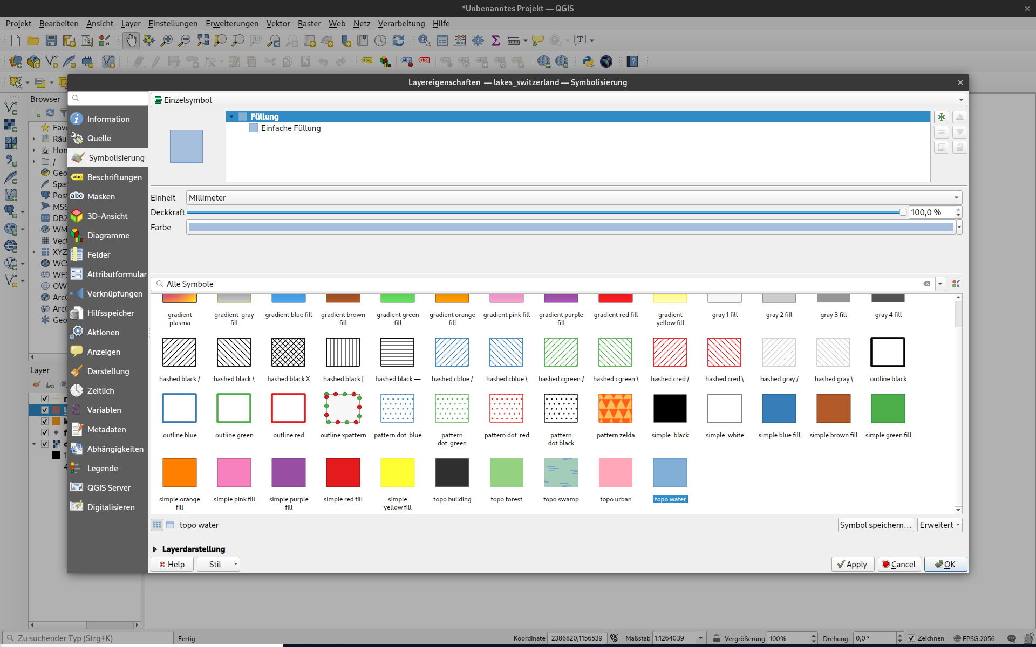
Task: Clear the Alle Symbole search field
Action: coord(926,284)
